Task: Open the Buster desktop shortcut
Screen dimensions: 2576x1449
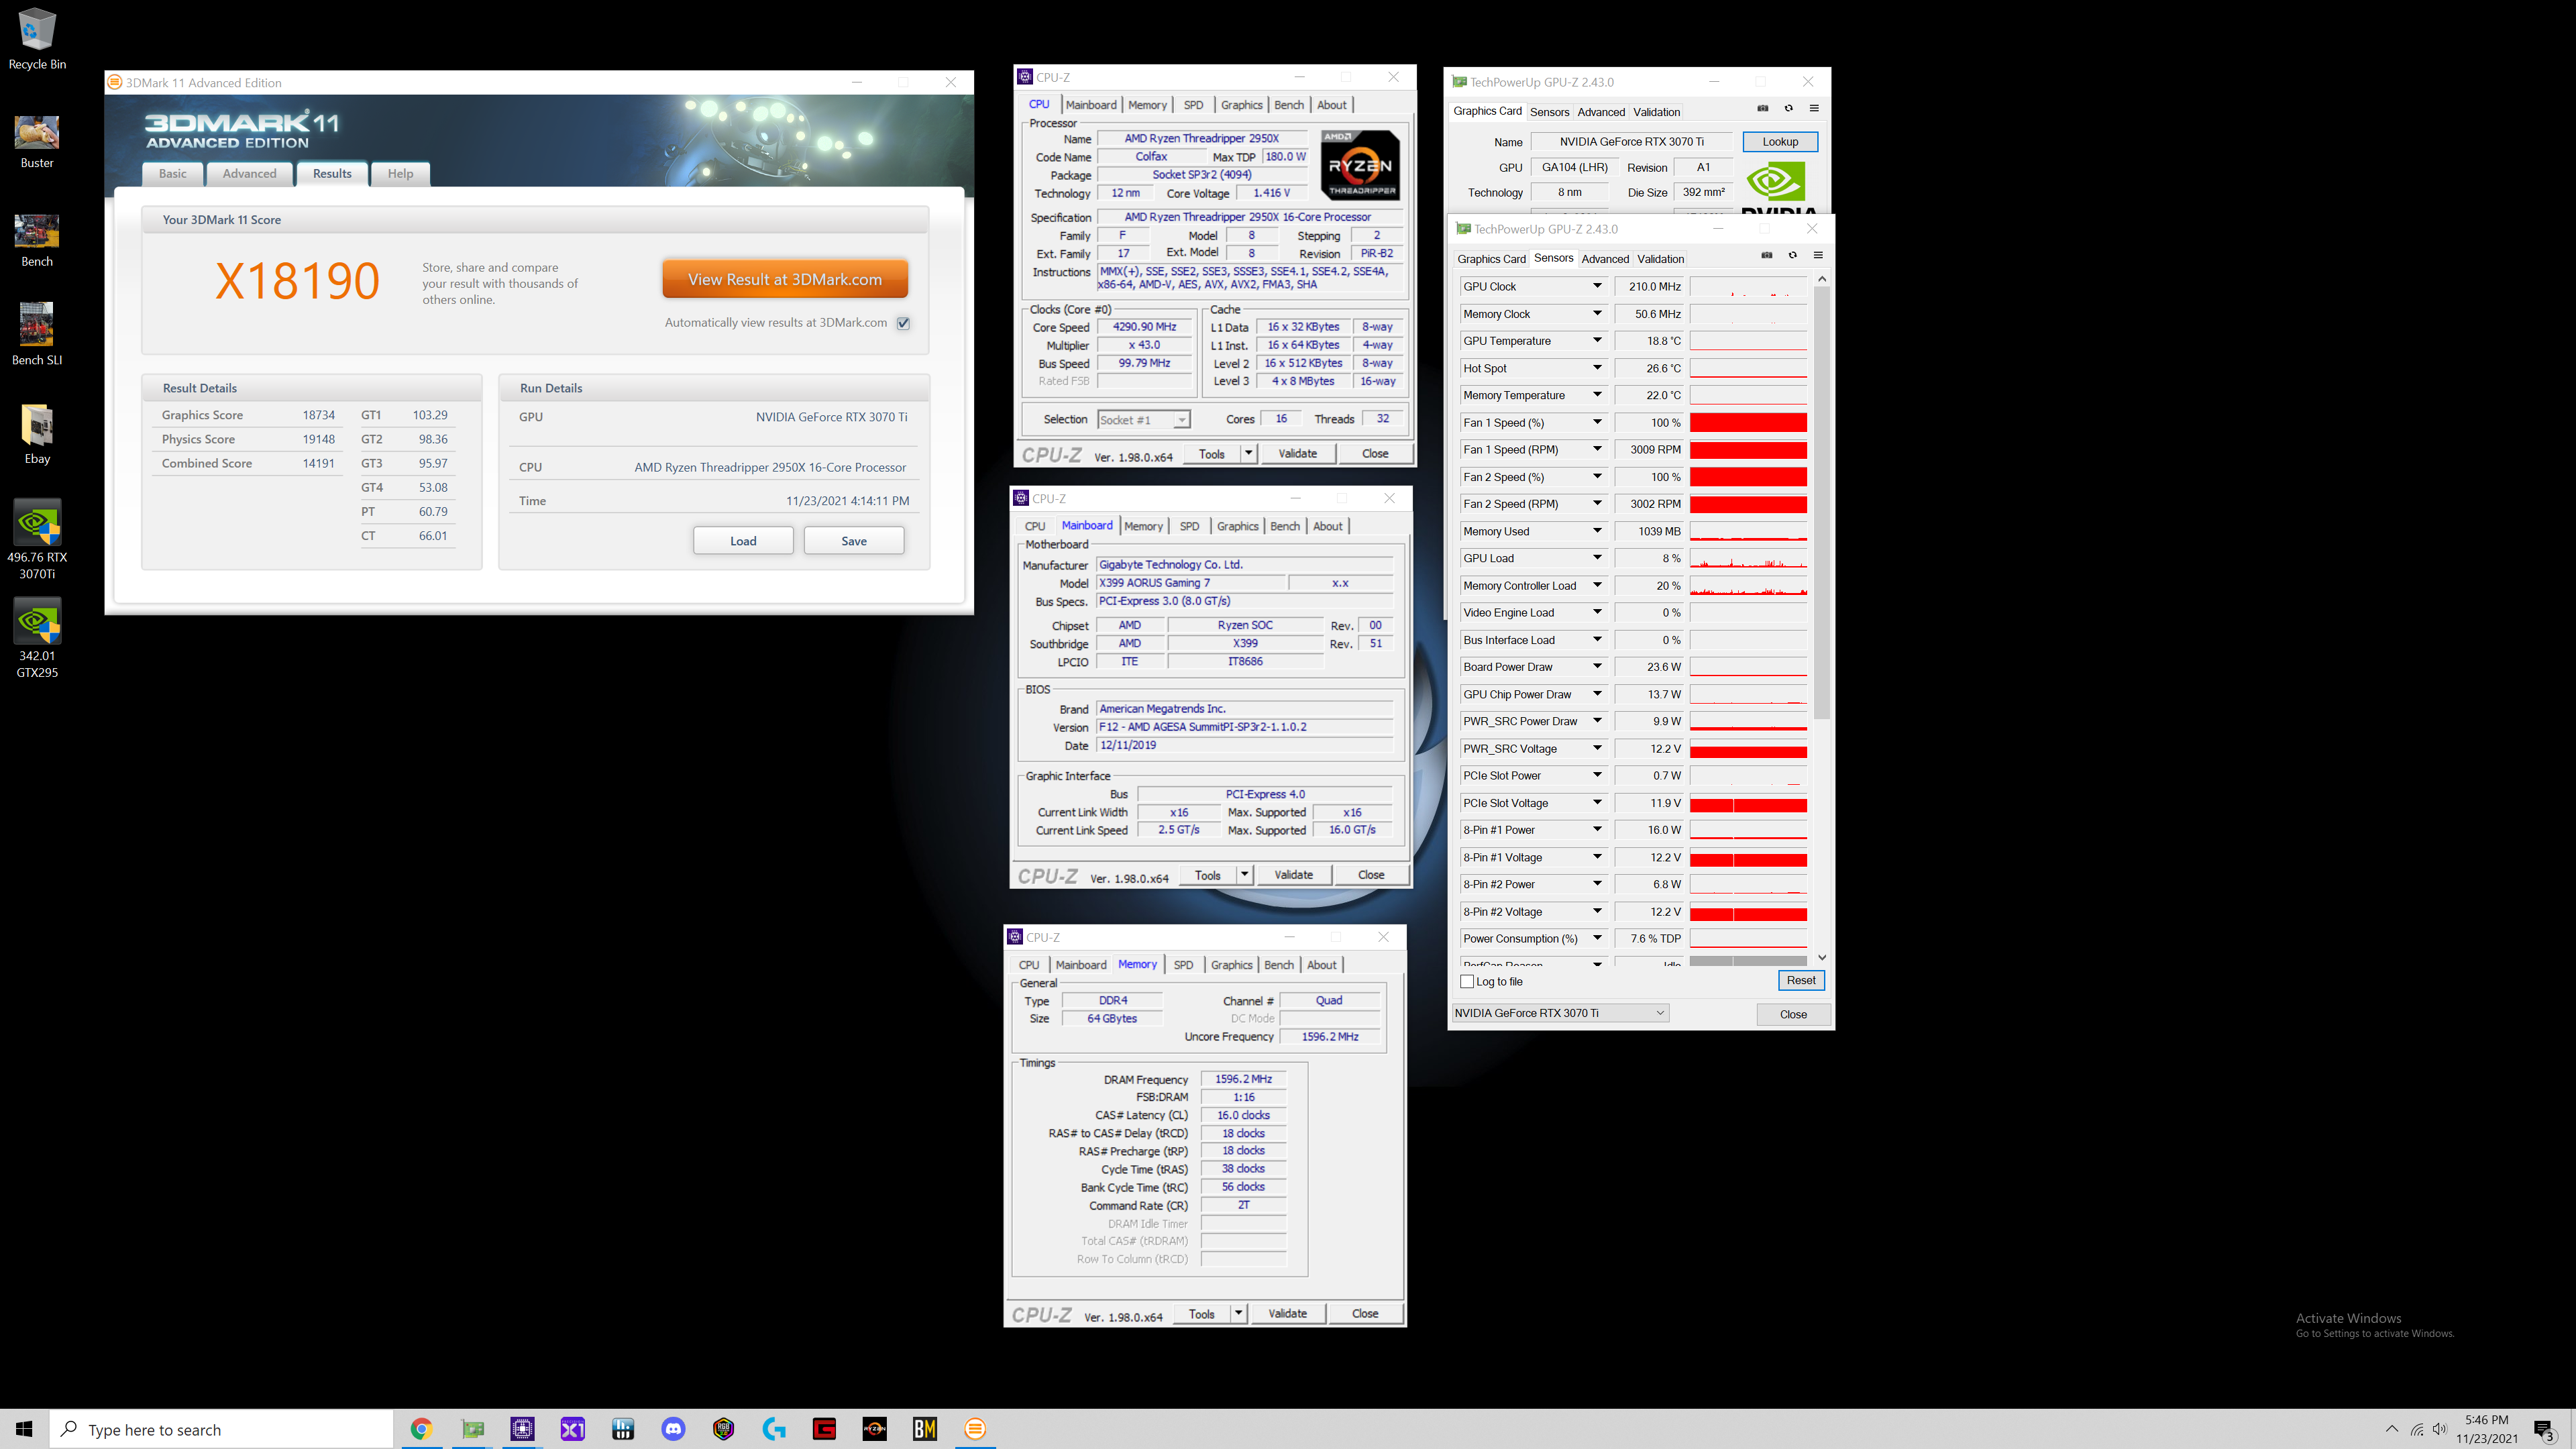Action: (x=37, y=141)
